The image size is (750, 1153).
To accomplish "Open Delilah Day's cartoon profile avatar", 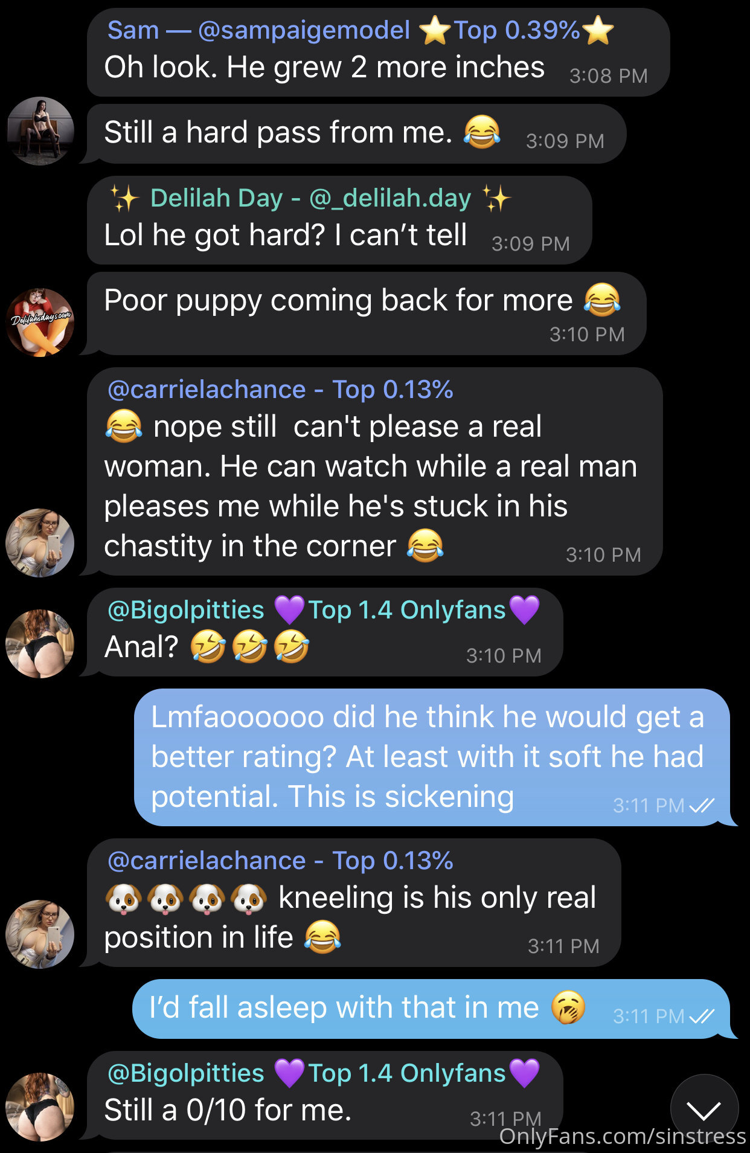I will (40, 322).
